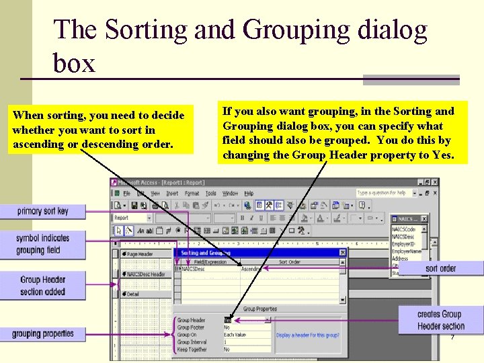The width and height of the screenshot is (484, 363).
Task: Toggle the Control Wizards toolbox button
Action: point(128,231)
